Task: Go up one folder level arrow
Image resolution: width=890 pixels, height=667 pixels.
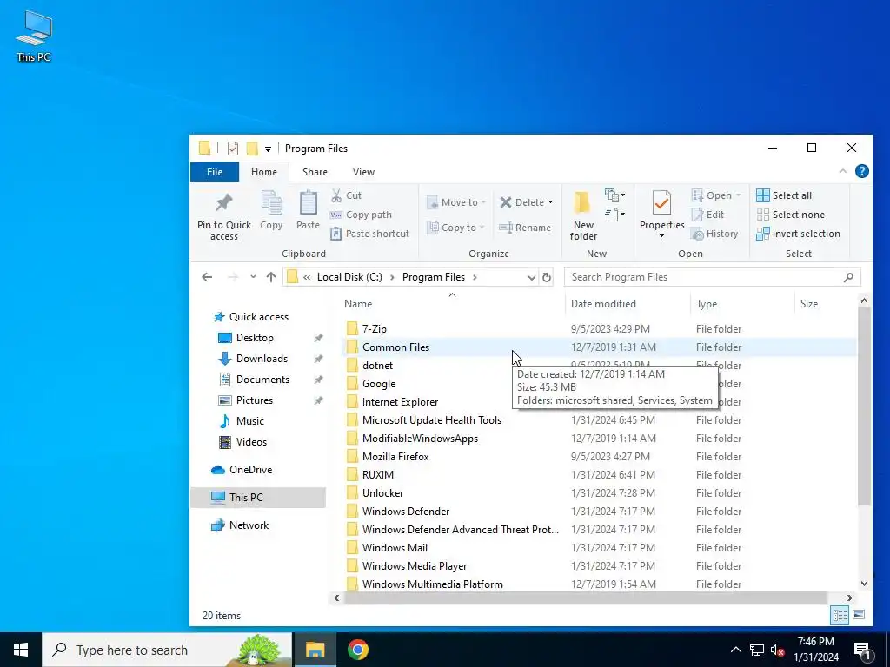Action: tap(271, 277)
